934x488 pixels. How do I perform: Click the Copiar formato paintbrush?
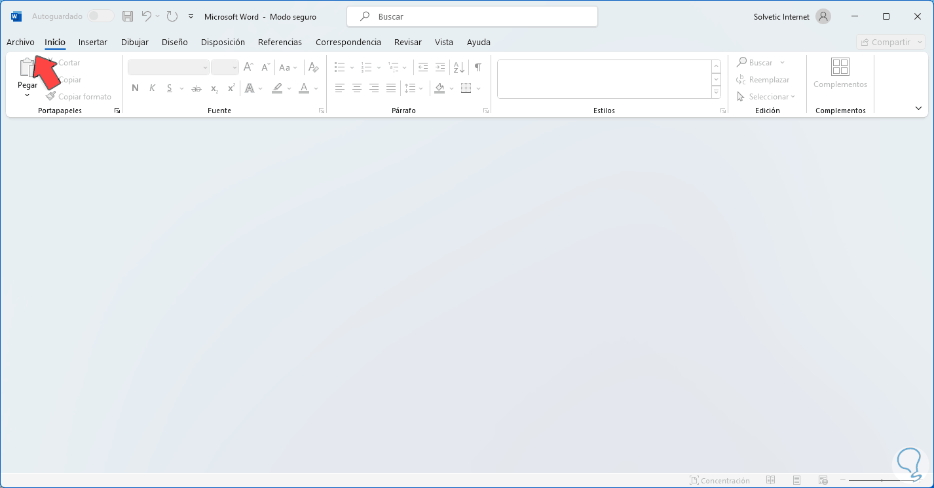pos(51,96)
